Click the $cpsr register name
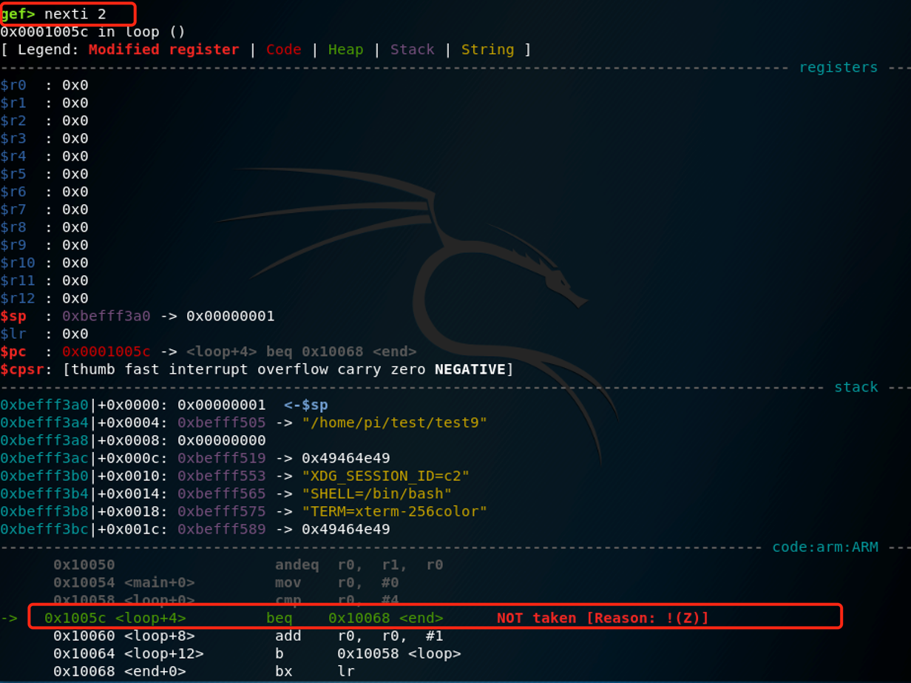Image resolution: width=911 pixels, height=683 pixels. pos(22,369)
